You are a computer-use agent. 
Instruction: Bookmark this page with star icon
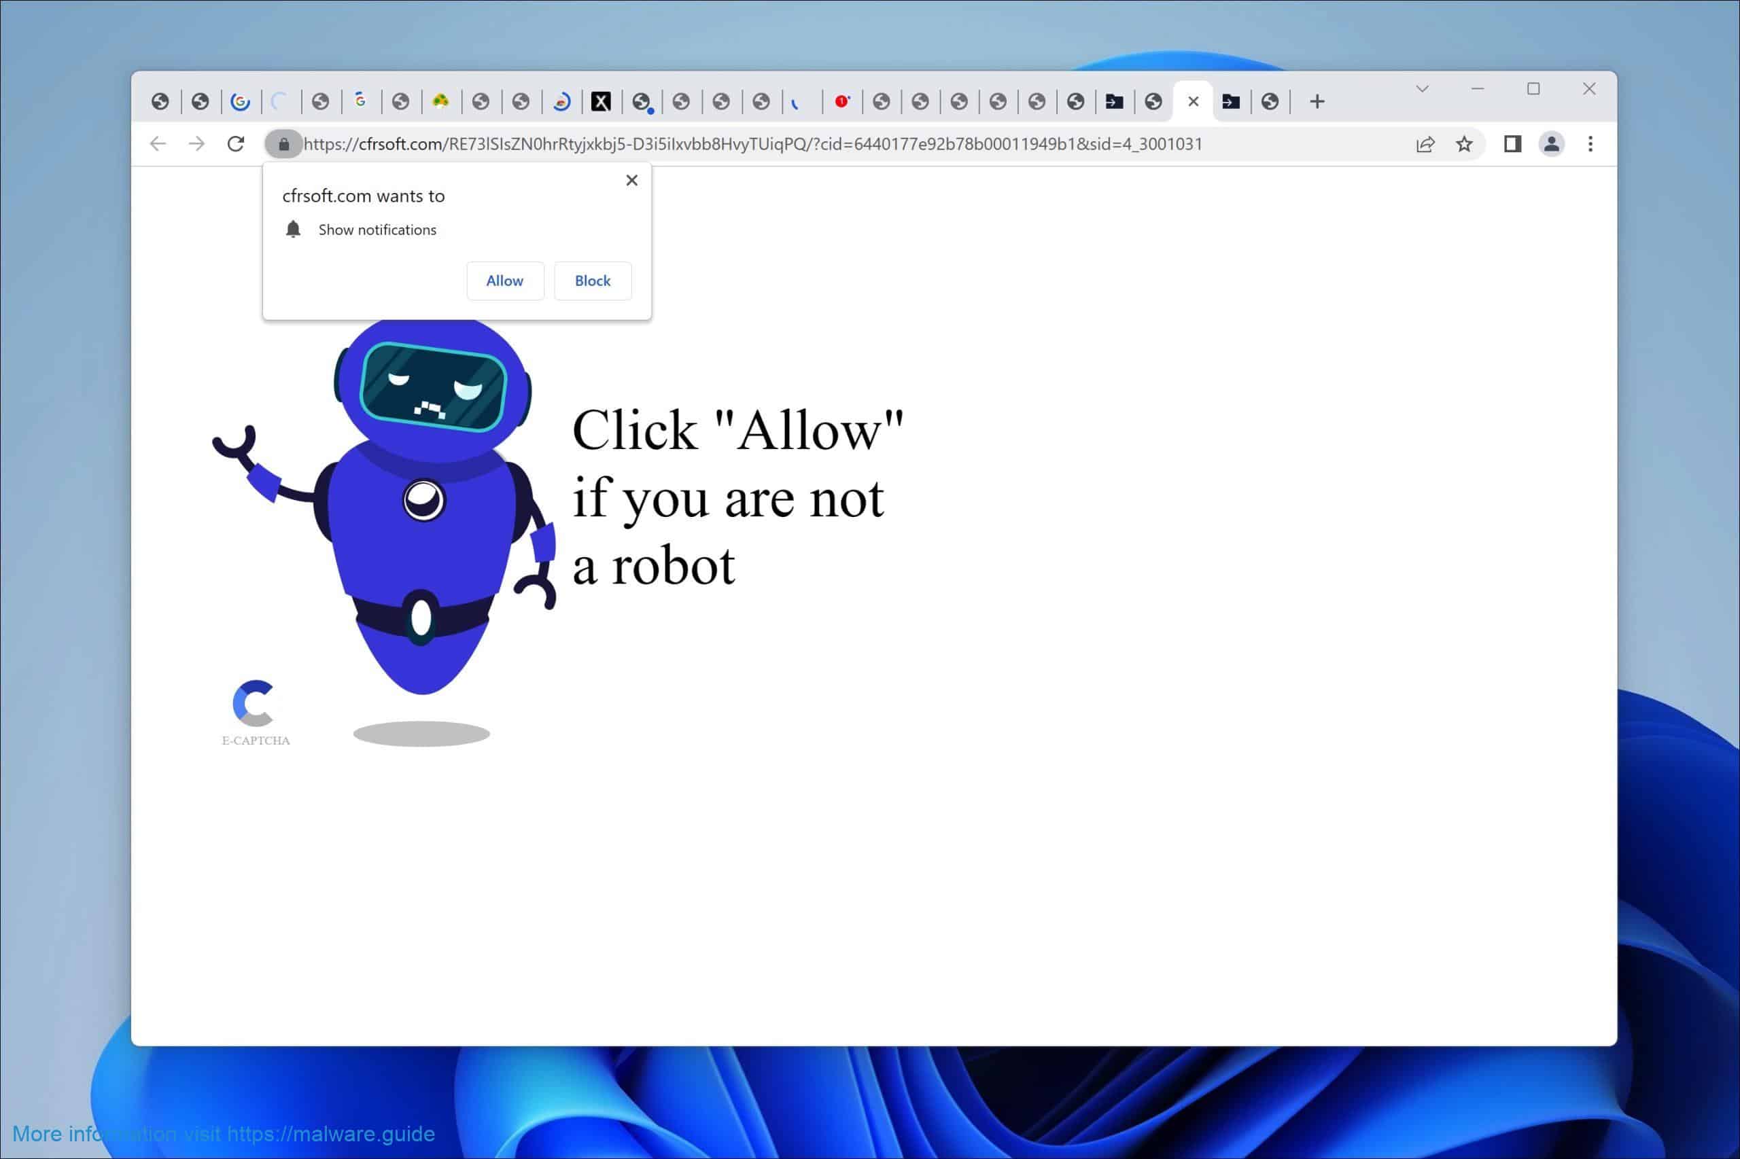tap(1464, 144)
